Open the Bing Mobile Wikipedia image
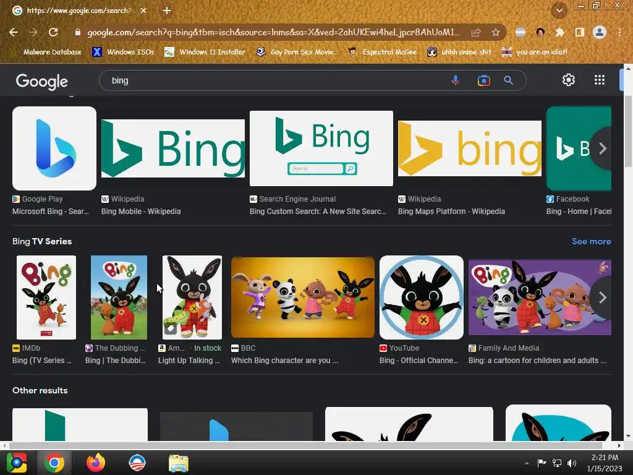Screen dimensions: 633x475 pyautogui.click(x=173, y=148)
